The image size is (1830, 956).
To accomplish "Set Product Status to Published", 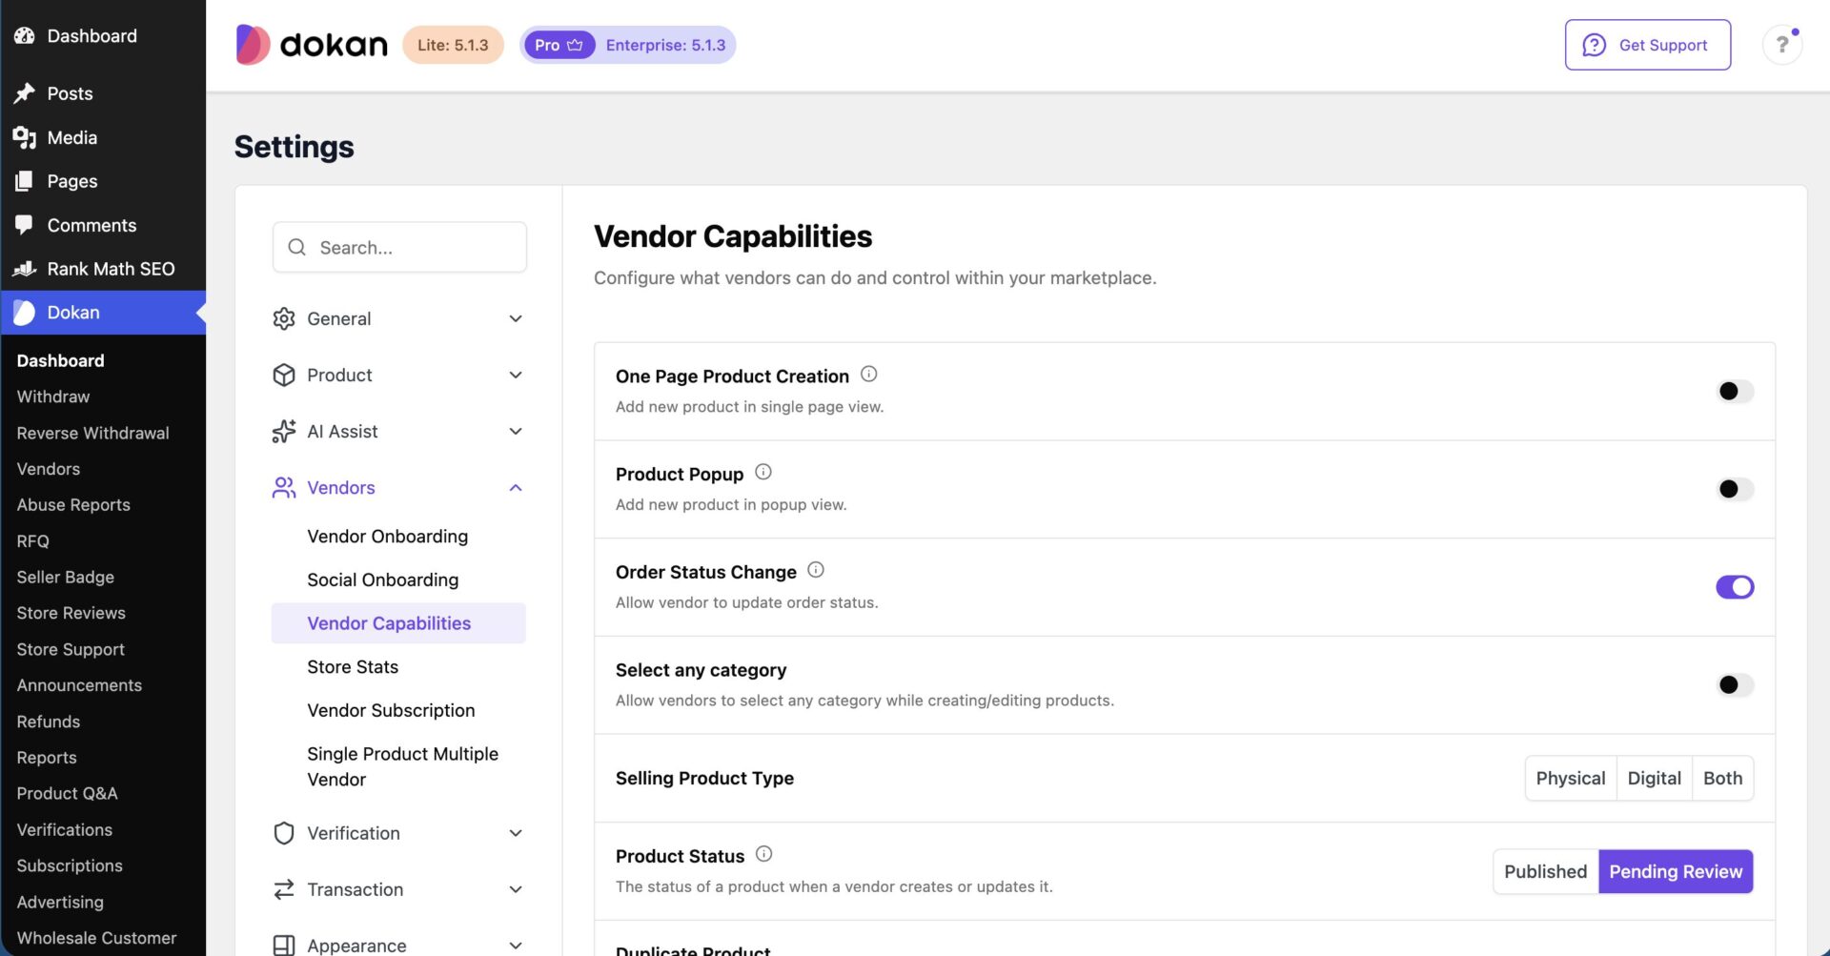I will (x=1546, y=871).
